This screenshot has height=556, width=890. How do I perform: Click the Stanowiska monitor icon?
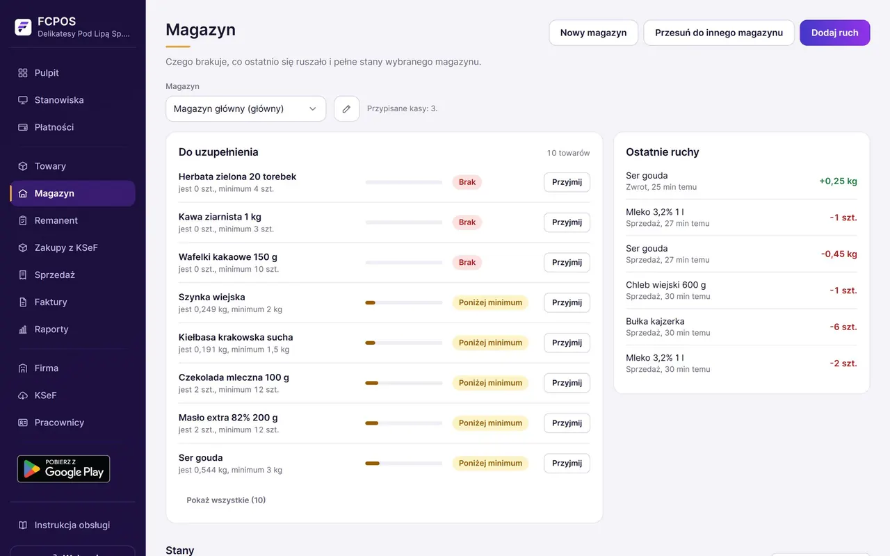(x=23, y=100)
